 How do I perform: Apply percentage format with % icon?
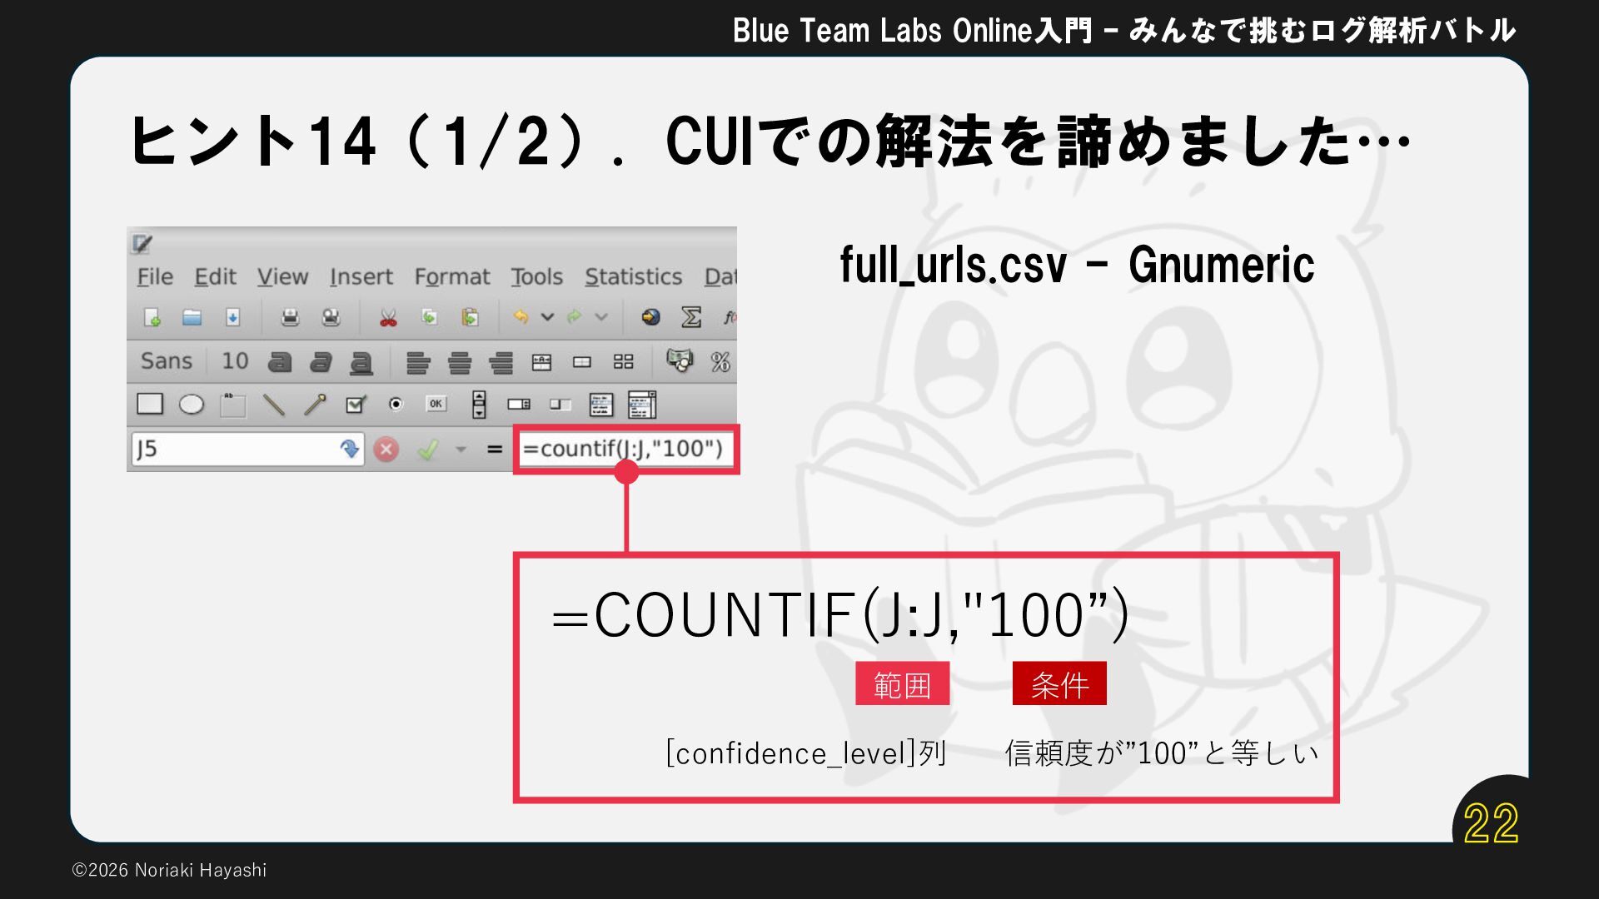[720, 361]
